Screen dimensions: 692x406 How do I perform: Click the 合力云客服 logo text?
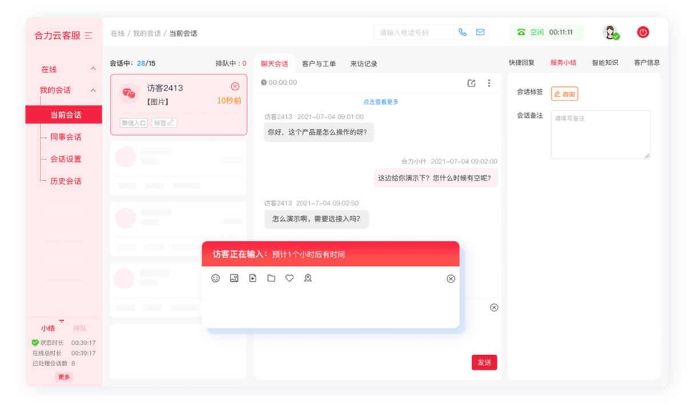coord(57,35)
